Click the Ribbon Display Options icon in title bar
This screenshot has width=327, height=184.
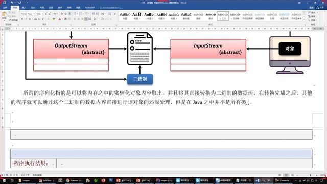coord(299,3)
